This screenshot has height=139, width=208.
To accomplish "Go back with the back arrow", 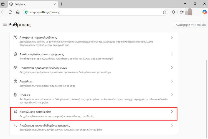I will [3, 12].
